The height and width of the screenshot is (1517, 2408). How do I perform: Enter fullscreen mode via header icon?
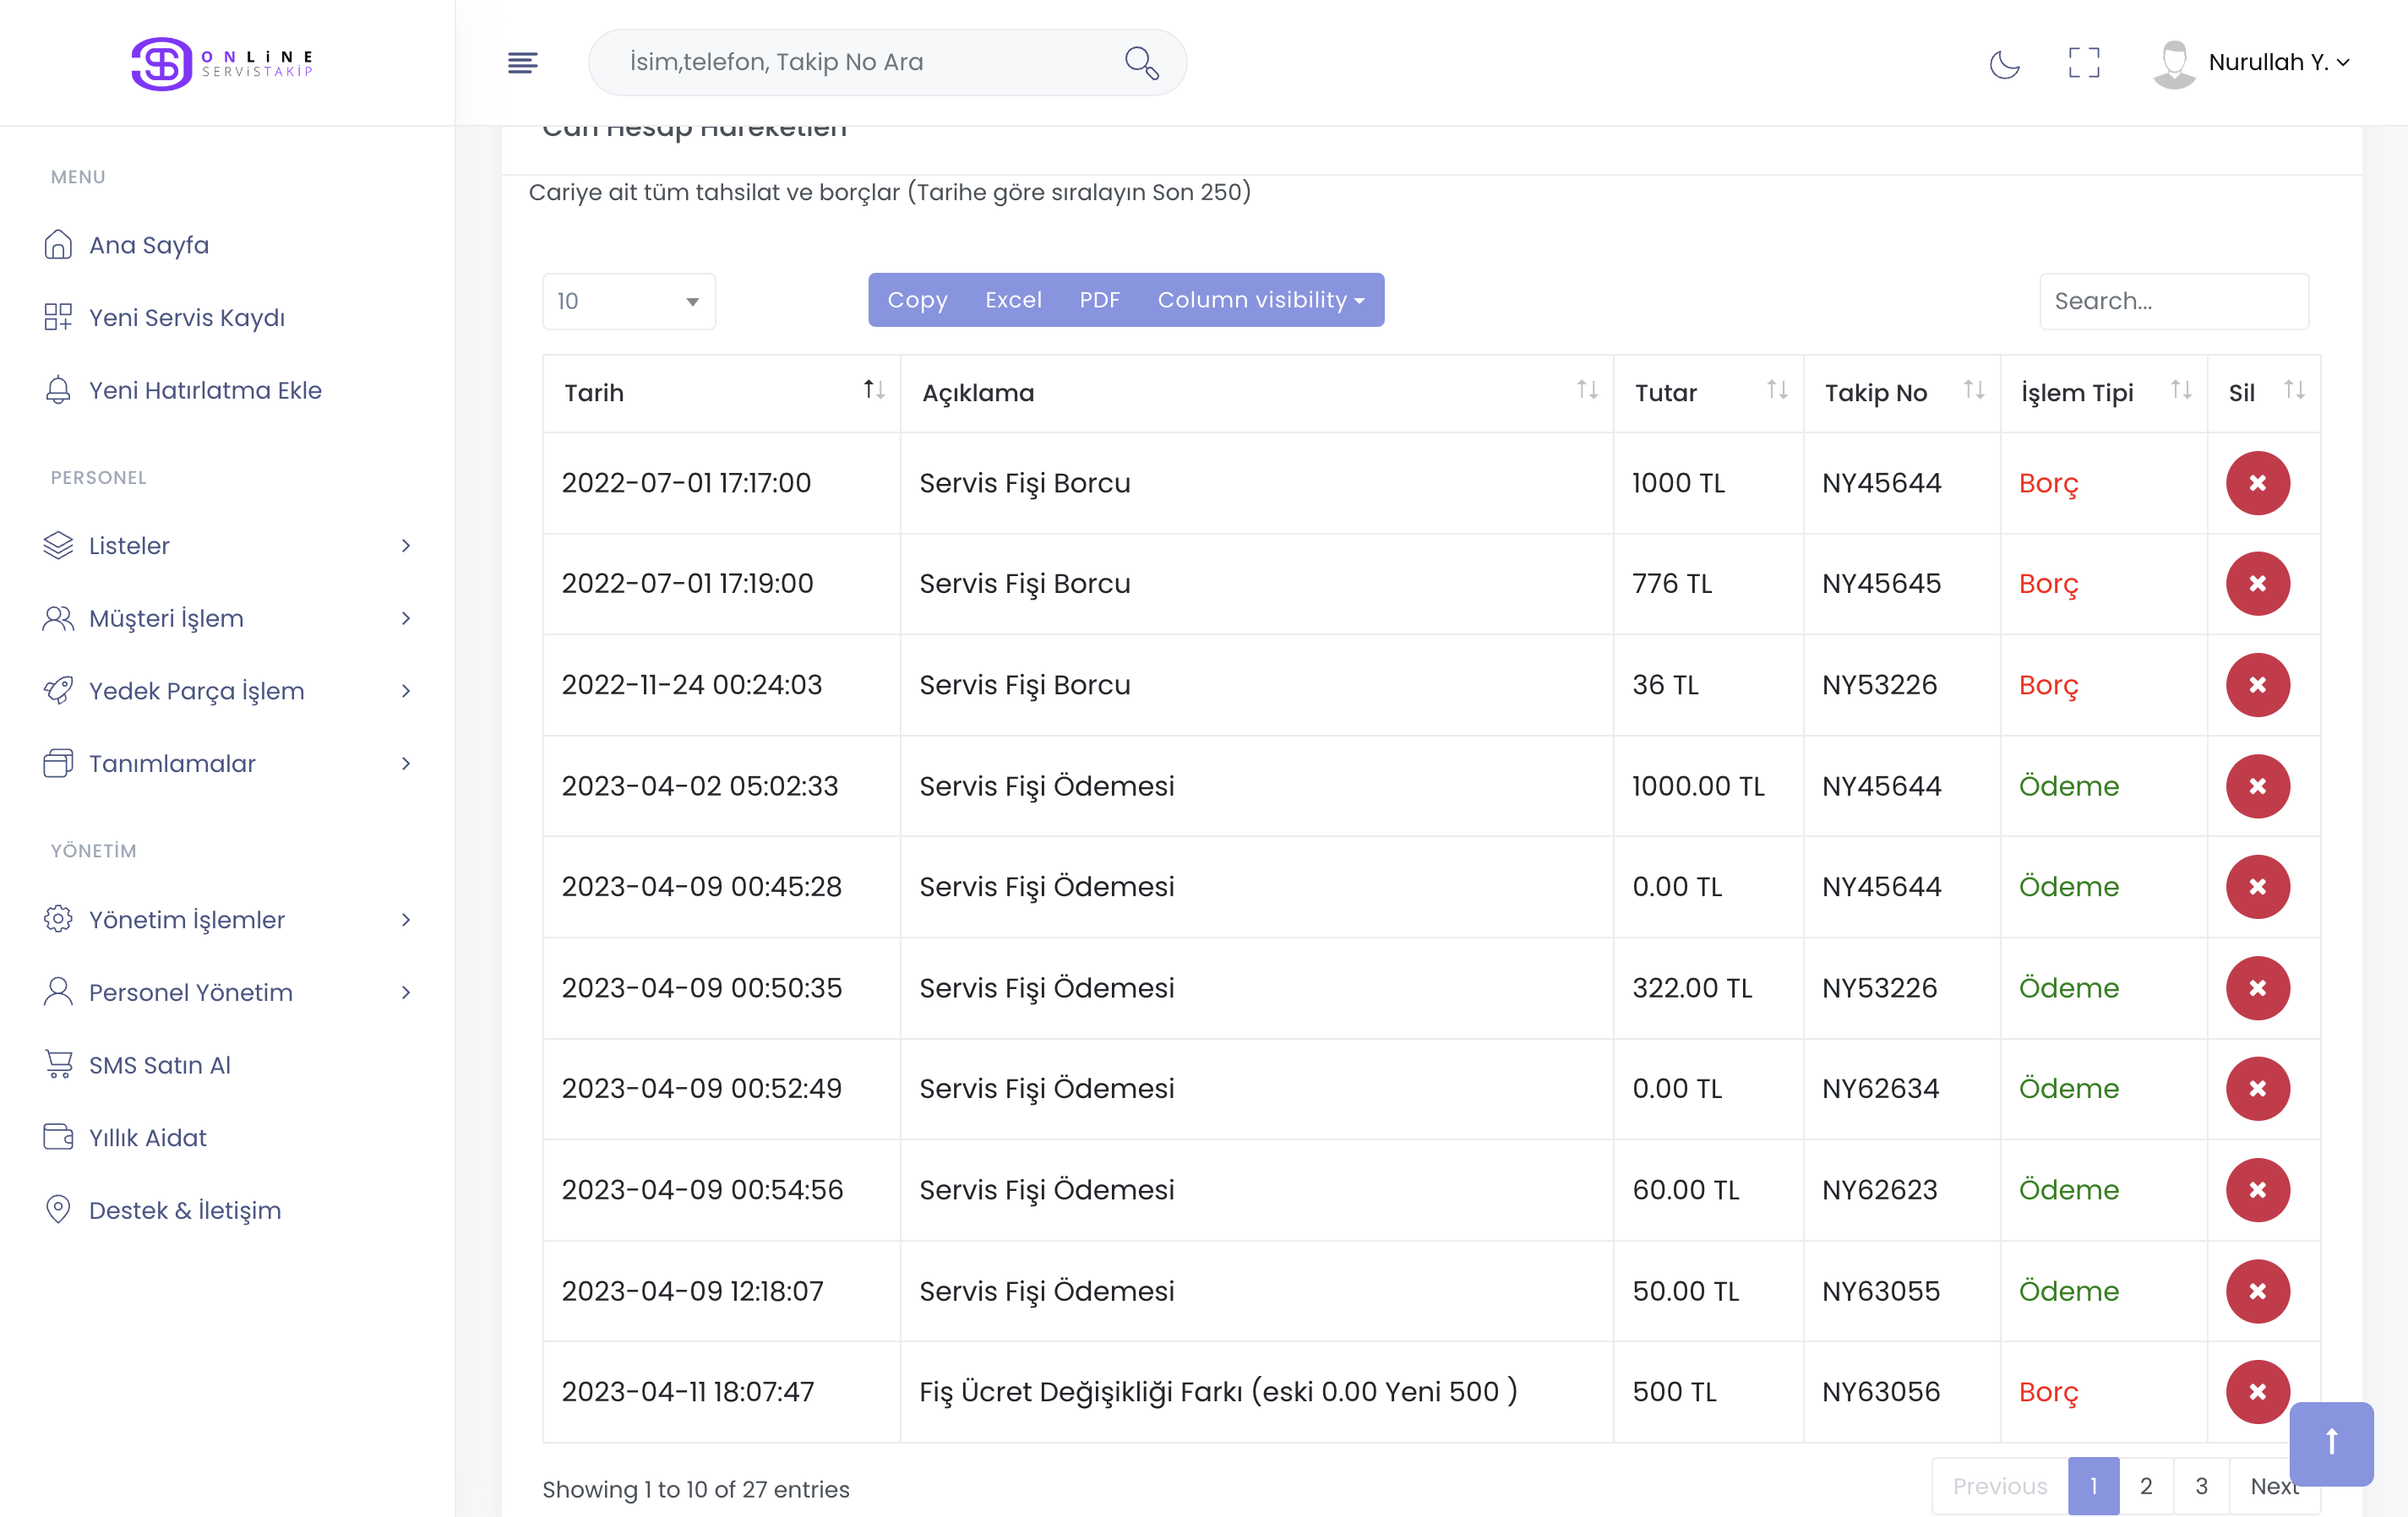[x=2083, y=63]
